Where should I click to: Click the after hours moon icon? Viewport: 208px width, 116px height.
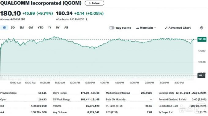pos(87,19)
